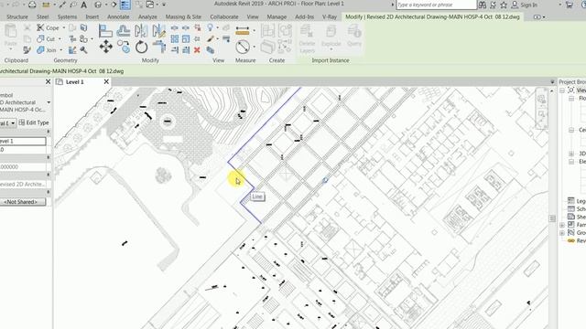This screenshot has height=329, width=586.
Task: Toggle the Thin Lines icon in quick access toolbar
Action: tap(125, 5)
